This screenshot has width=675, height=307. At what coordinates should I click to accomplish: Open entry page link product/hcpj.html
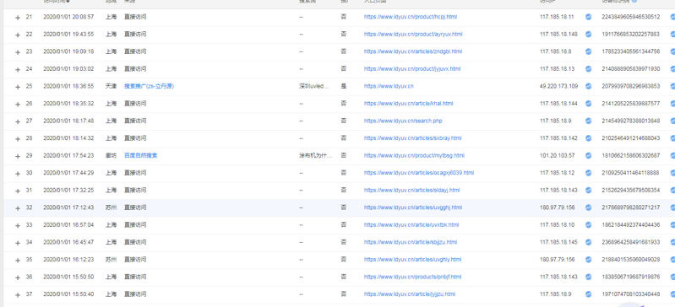(x=411, y=17)
